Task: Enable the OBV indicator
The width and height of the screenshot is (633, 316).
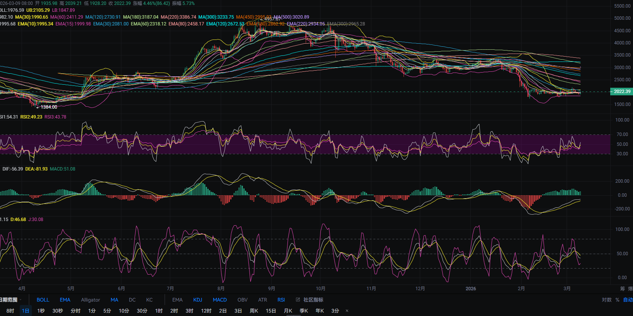Action: (x=242, y=300)
